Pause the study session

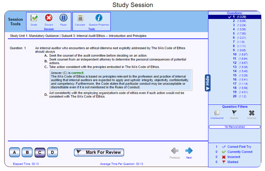coord(63,18)
